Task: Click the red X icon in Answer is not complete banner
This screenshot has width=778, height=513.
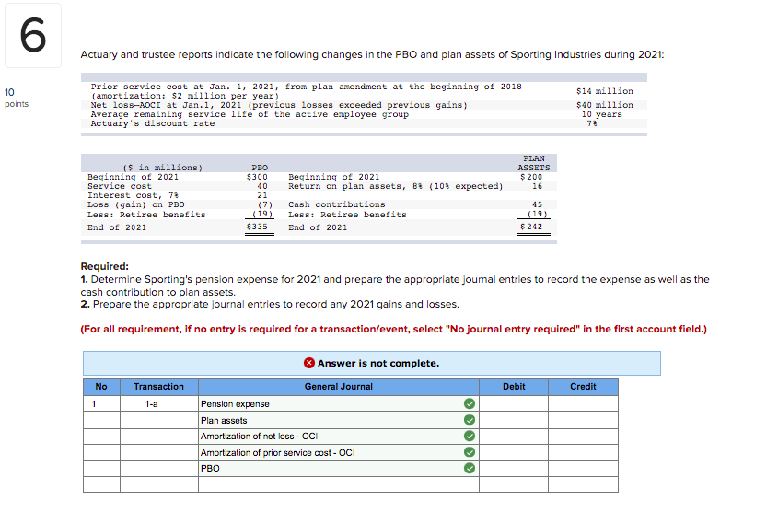Action: click(x=309, y=363)
